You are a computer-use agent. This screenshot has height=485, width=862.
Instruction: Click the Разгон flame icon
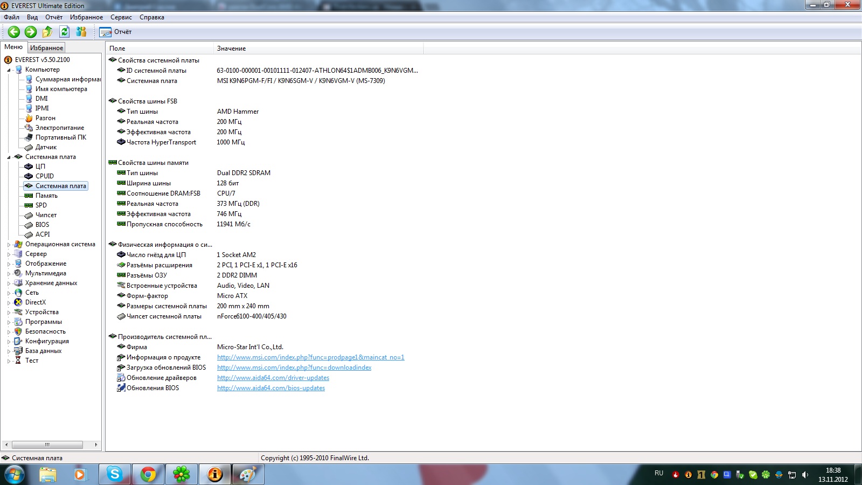[29, 118]
